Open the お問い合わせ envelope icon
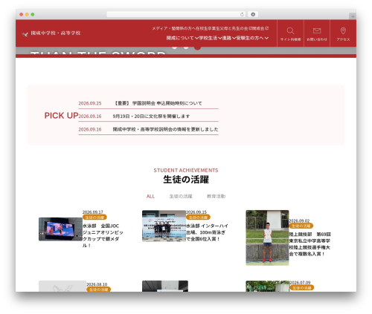 click(x=317, y=30)
